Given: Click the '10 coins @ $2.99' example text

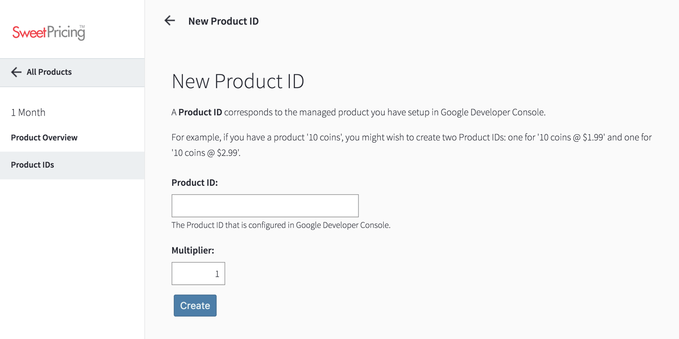Looking at the screenshot, I should (x=206, y=154).
